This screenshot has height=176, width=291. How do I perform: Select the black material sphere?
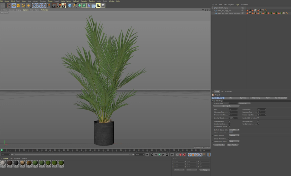coord(16,163)
